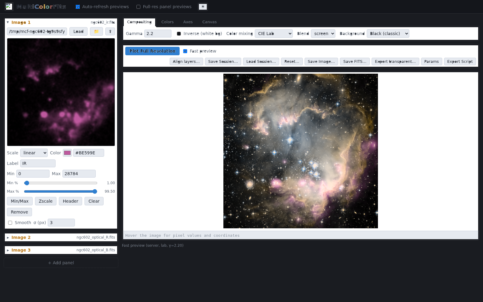This screenshot has height=302, width=483.
Task: Click the Clear button
Action: click(94, 201)
